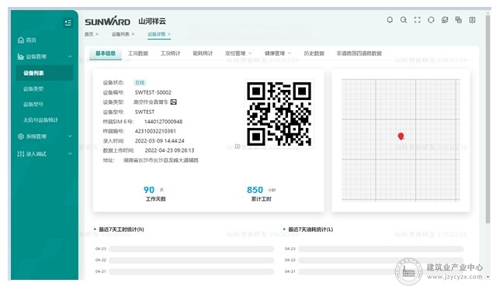Open 无信号设备统计 in the sidebar

[x=40, y=120]
